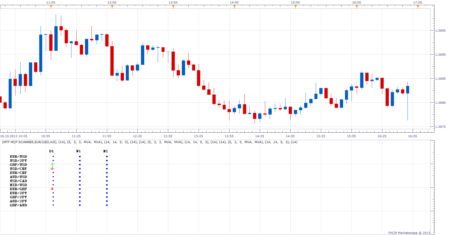Click the EUR/USD W1 blue signal dot
The image size is (450, 235).
80,156
